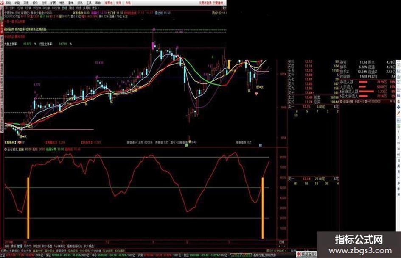Click the 买一 bid row 12.14
This screenshot has width=401, height=258.
[314, 178]
